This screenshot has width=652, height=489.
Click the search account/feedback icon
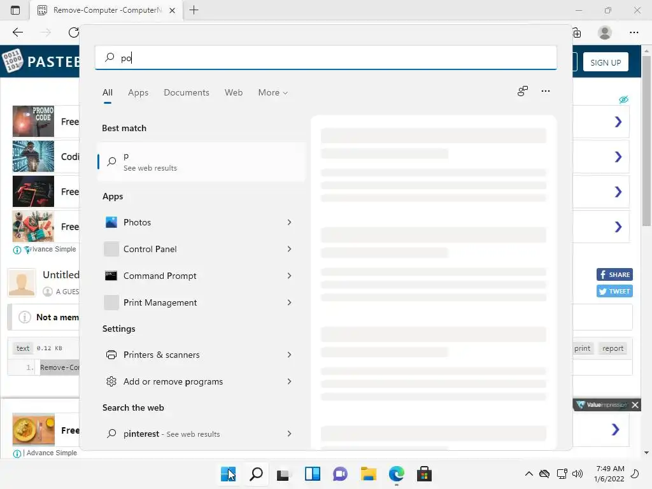(523, 91)
